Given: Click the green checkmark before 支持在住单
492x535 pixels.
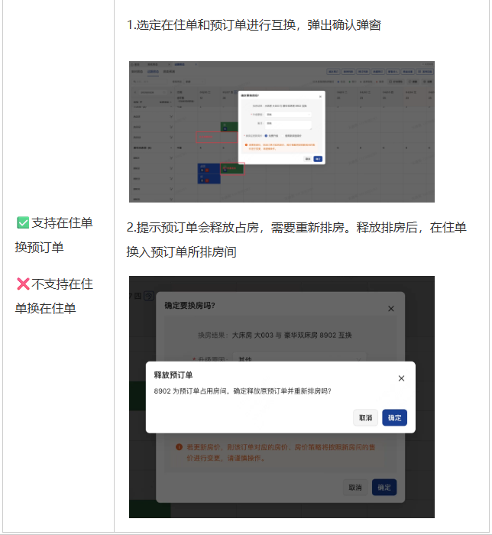Looking at the screenshot, I should click(x=23, y=223).
